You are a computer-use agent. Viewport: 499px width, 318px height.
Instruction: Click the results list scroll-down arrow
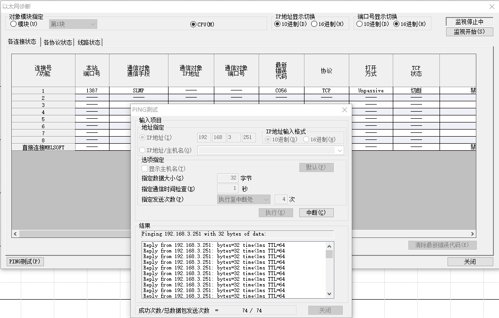click(330, 294)
